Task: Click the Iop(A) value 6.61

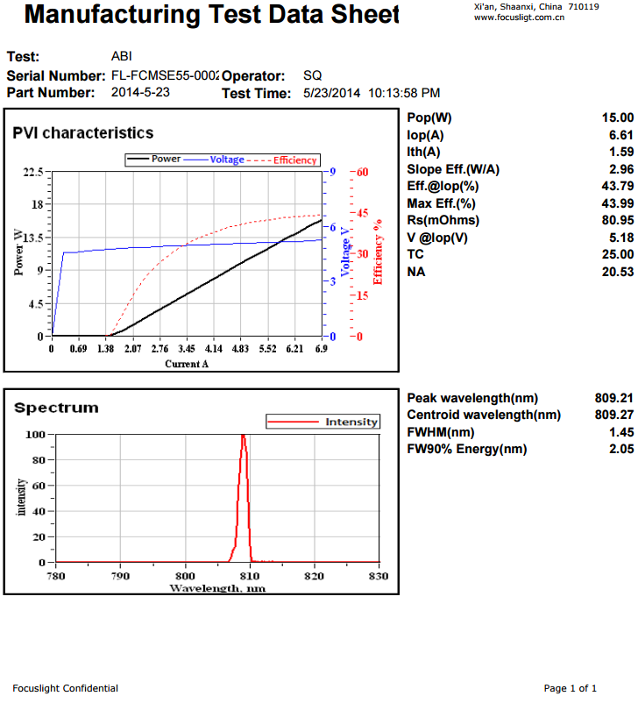Action: [621, 135]
